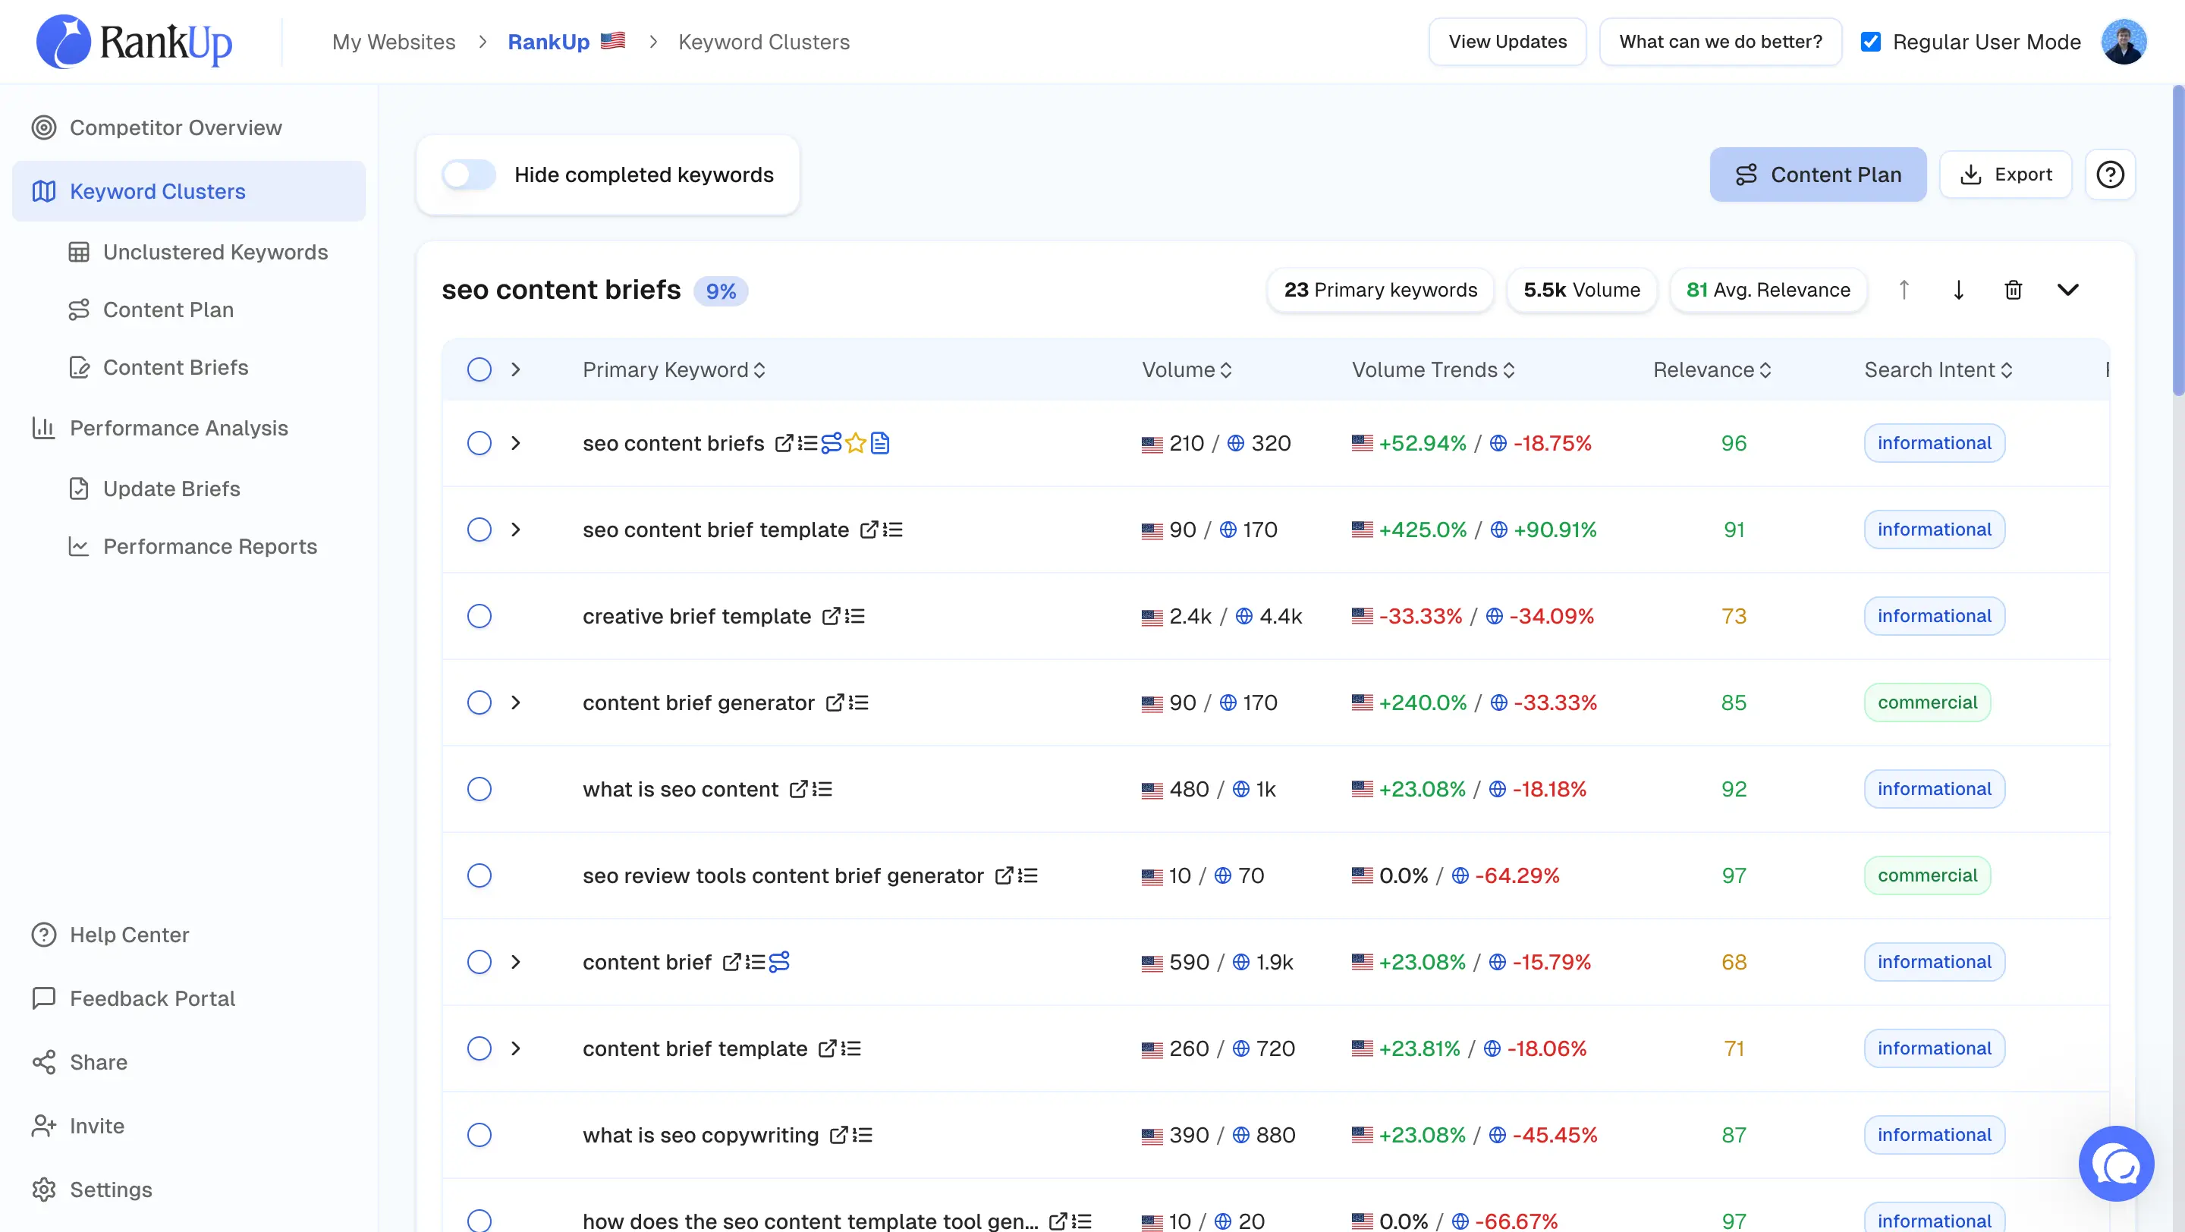This screenshot has height=1232, width=2185.
Task: Uncheck the Regular User Mode checkbox
Action: pos(1870,42)
